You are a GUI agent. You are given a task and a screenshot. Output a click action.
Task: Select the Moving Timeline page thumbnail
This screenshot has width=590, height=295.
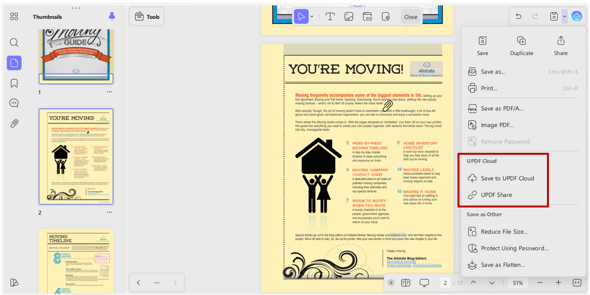[76, 261]
